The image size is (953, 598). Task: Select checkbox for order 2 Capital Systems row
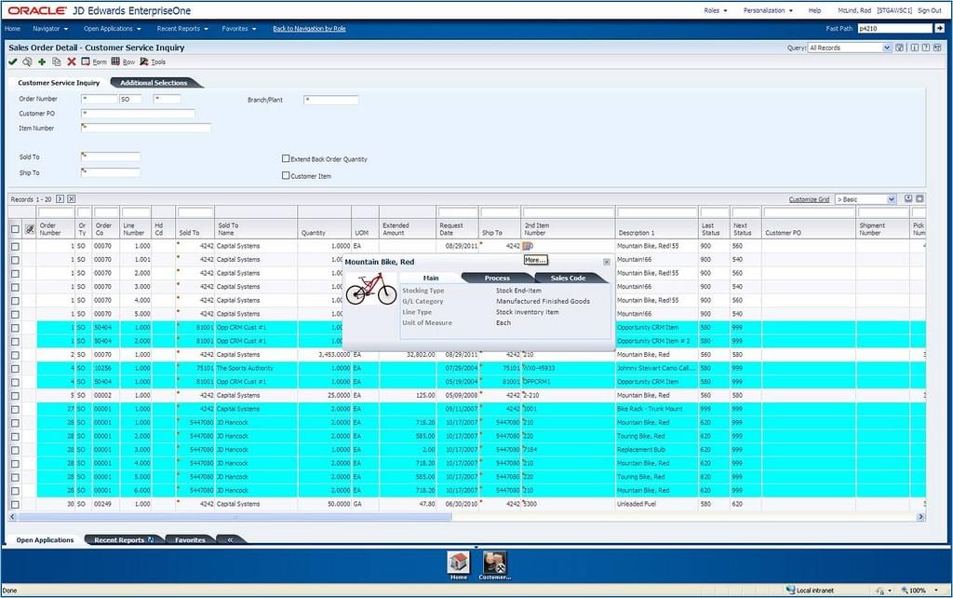click(15, 355)
